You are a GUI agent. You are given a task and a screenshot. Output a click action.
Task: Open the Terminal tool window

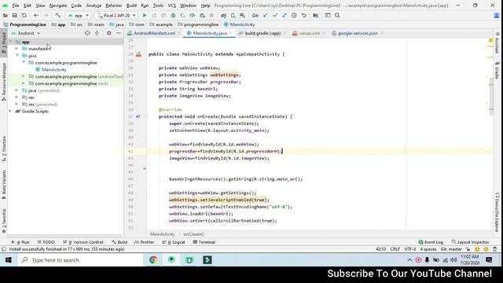[204, 242]
